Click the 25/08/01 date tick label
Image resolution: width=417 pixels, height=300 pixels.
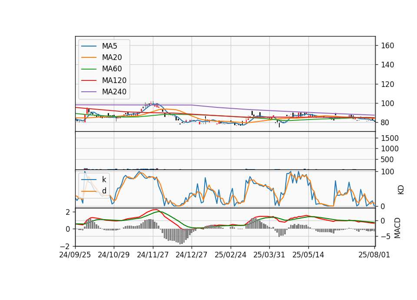pos(374,255)
